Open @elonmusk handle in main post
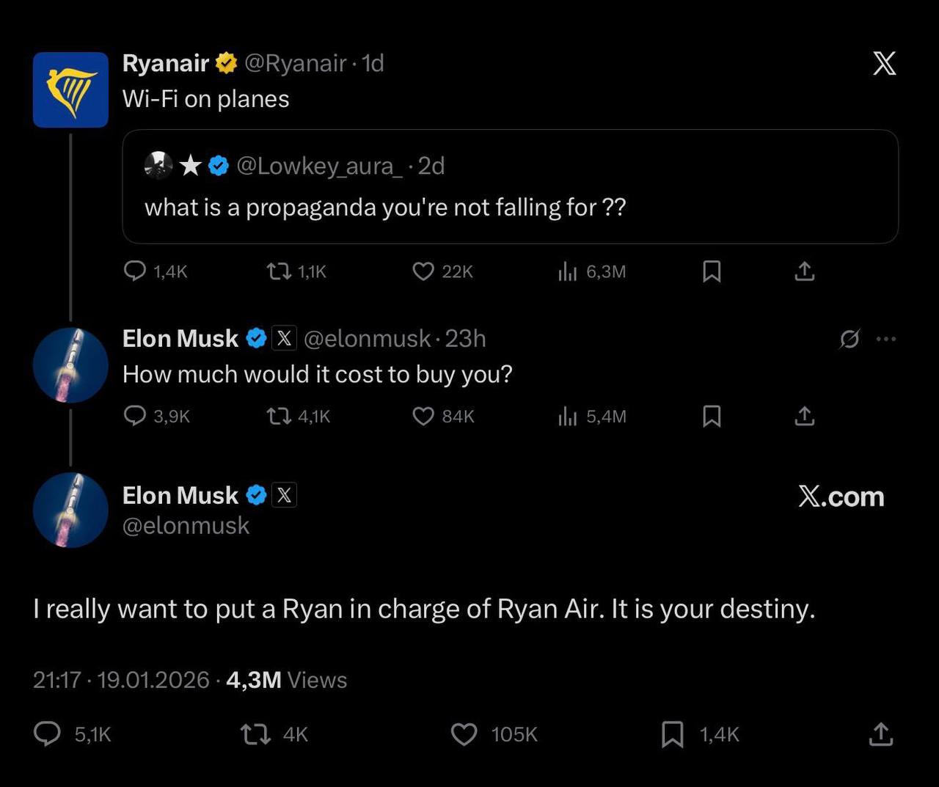939x787 pixels. pos(186,526)
